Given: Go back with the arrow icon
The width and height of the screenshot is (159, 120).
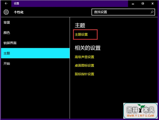Looking at the screenshot, I should click(x=6, y=3).
